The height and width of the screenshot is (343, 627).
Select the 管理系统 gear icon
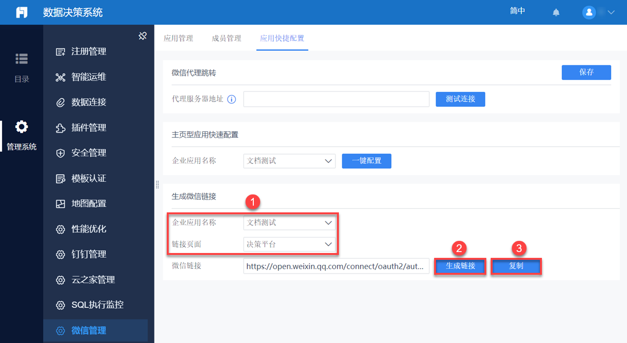coord(22,127)
